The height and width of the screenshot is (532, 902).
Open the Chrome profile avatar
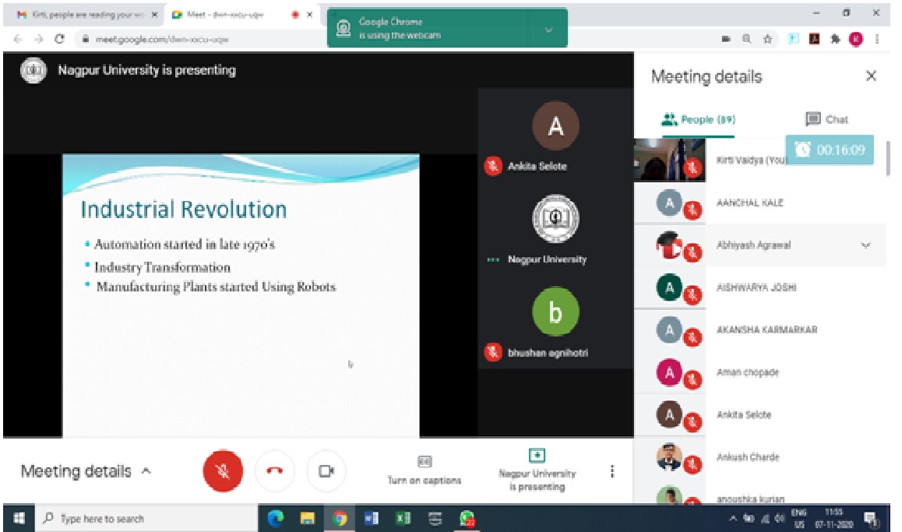(856, 39)
